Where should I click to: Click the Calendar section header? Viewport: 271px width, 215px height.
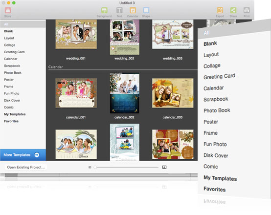[x=55, y=67]
